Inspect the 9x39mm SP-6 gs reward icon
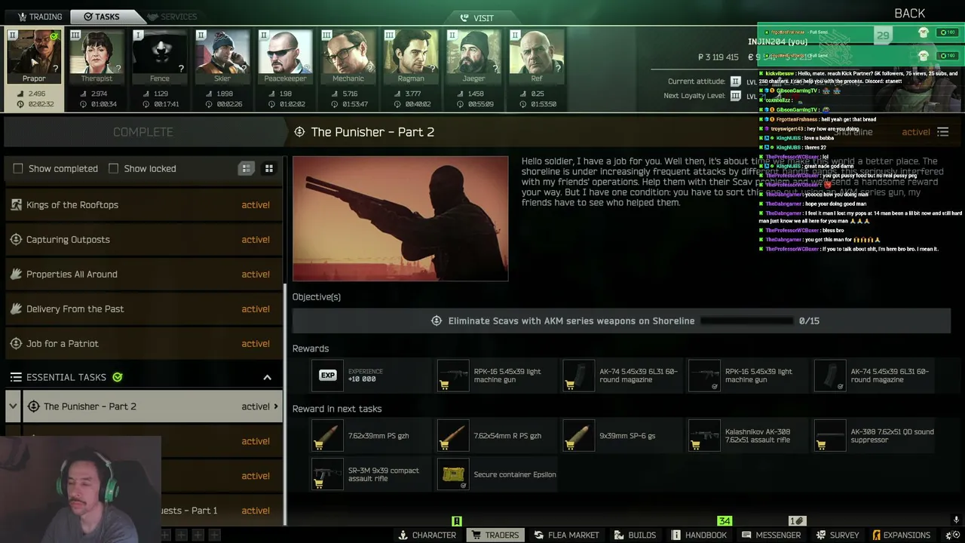Screen dimensions: 965x543 [579, 436]
